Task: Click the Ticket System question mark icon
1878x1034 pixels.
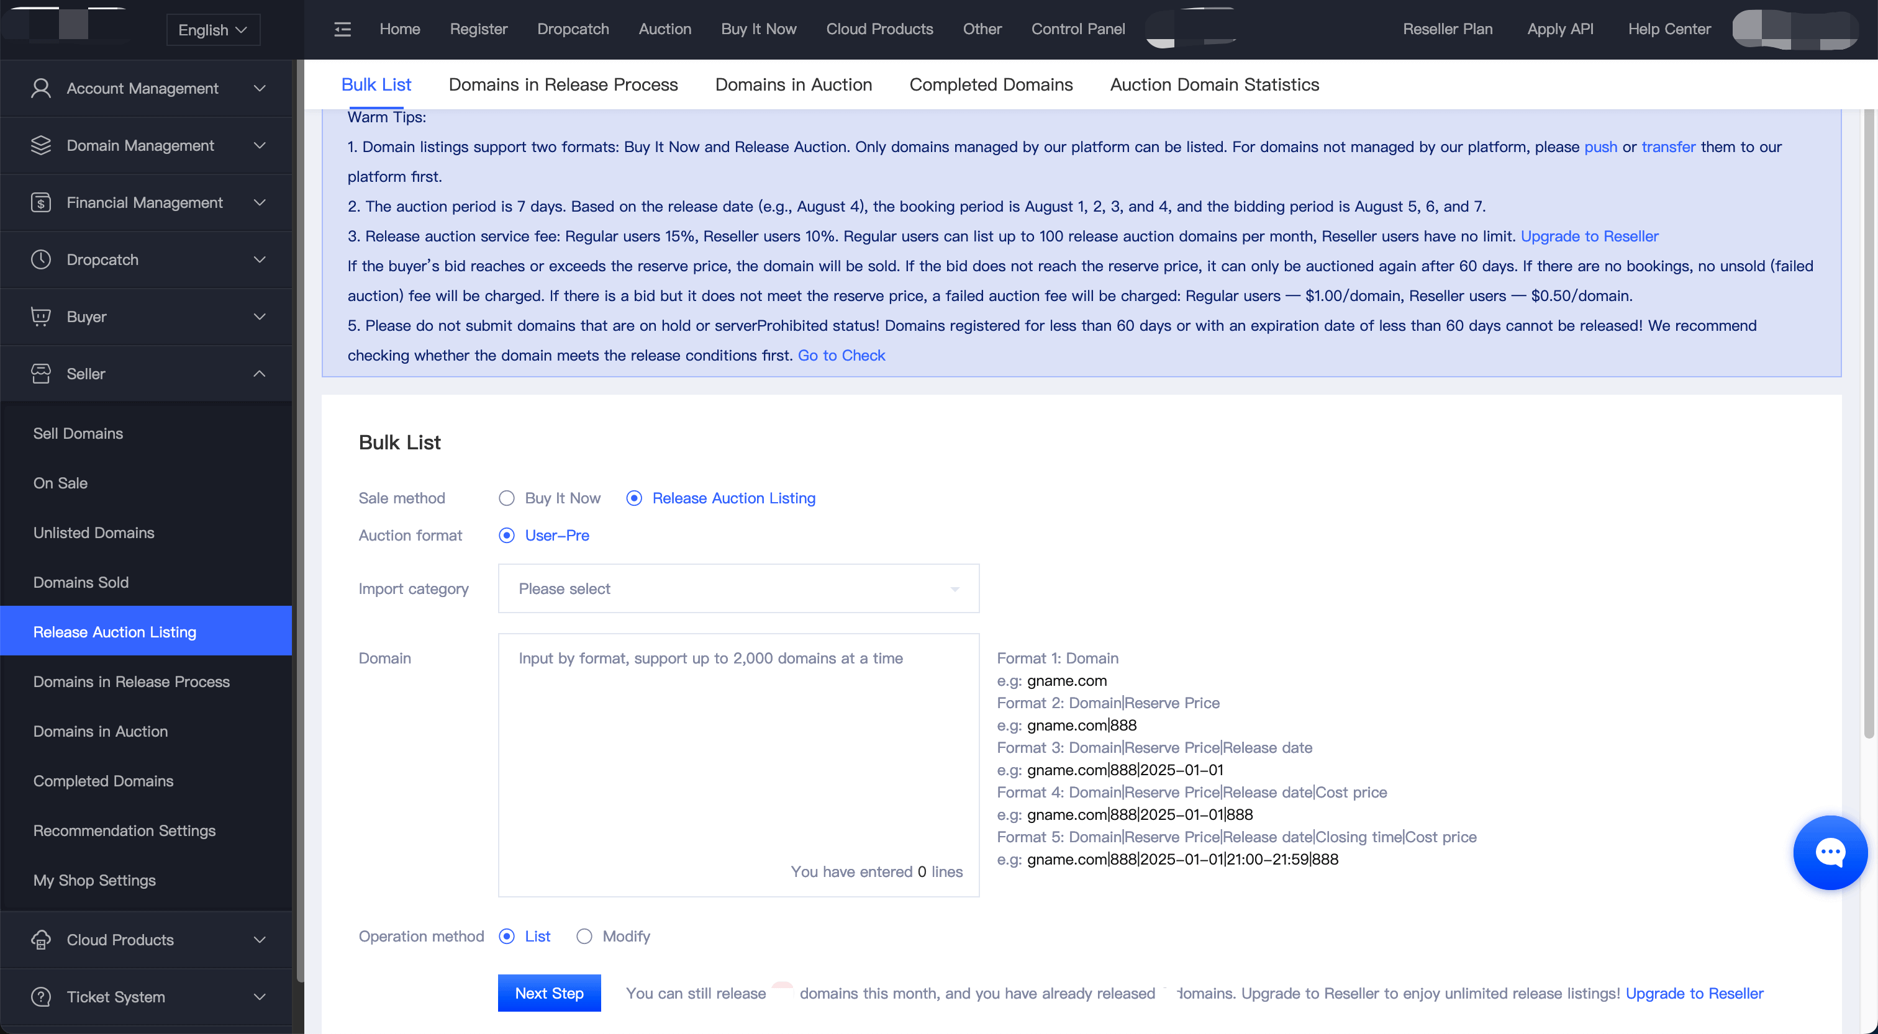Action: (x=41, y=996)
